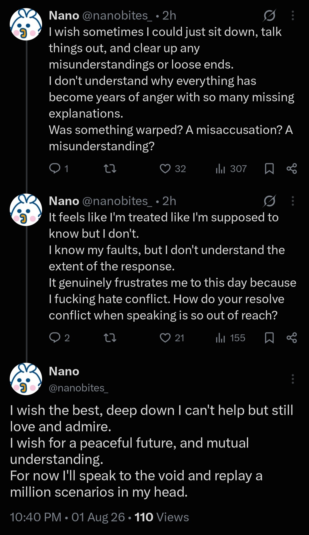Viewport: 309px width, 535px height.
Task: Share the second tweet
Action: [x=292, y=338]
